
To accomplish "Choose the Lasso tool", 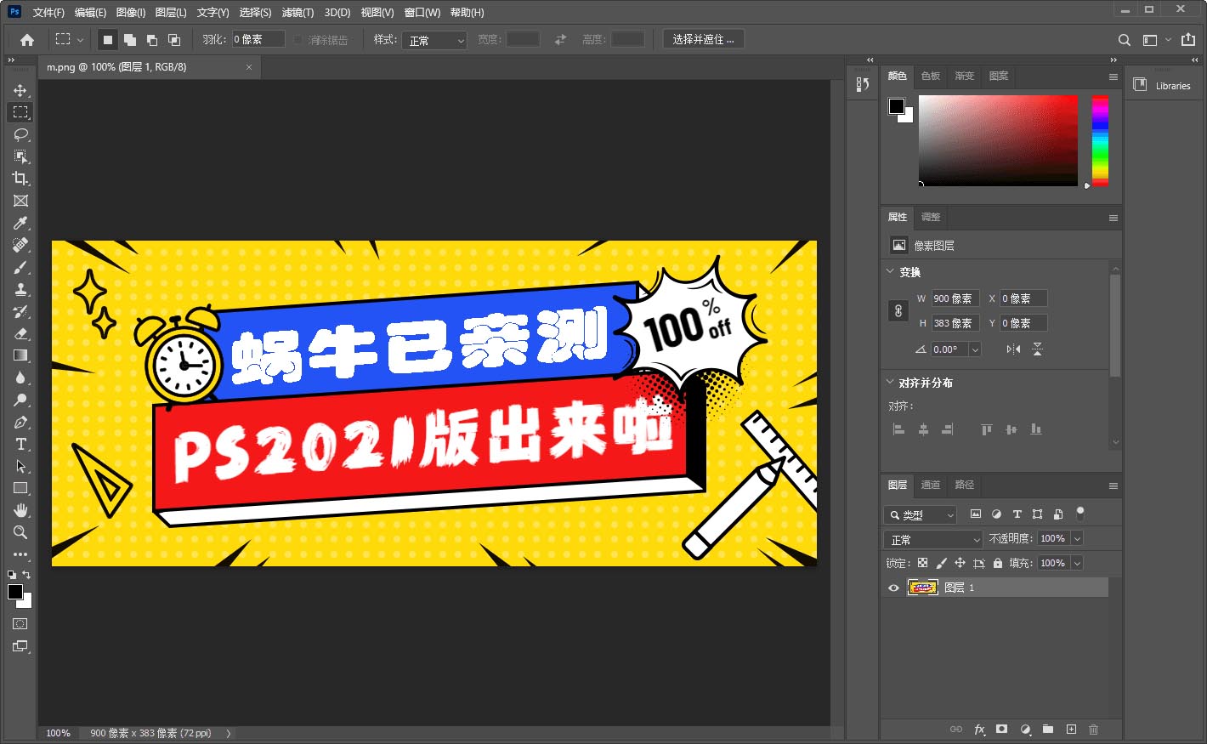I will (x=21, y=134).
